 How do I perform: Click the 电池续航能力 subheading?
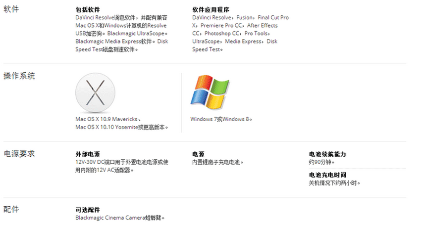click(327, 154)
